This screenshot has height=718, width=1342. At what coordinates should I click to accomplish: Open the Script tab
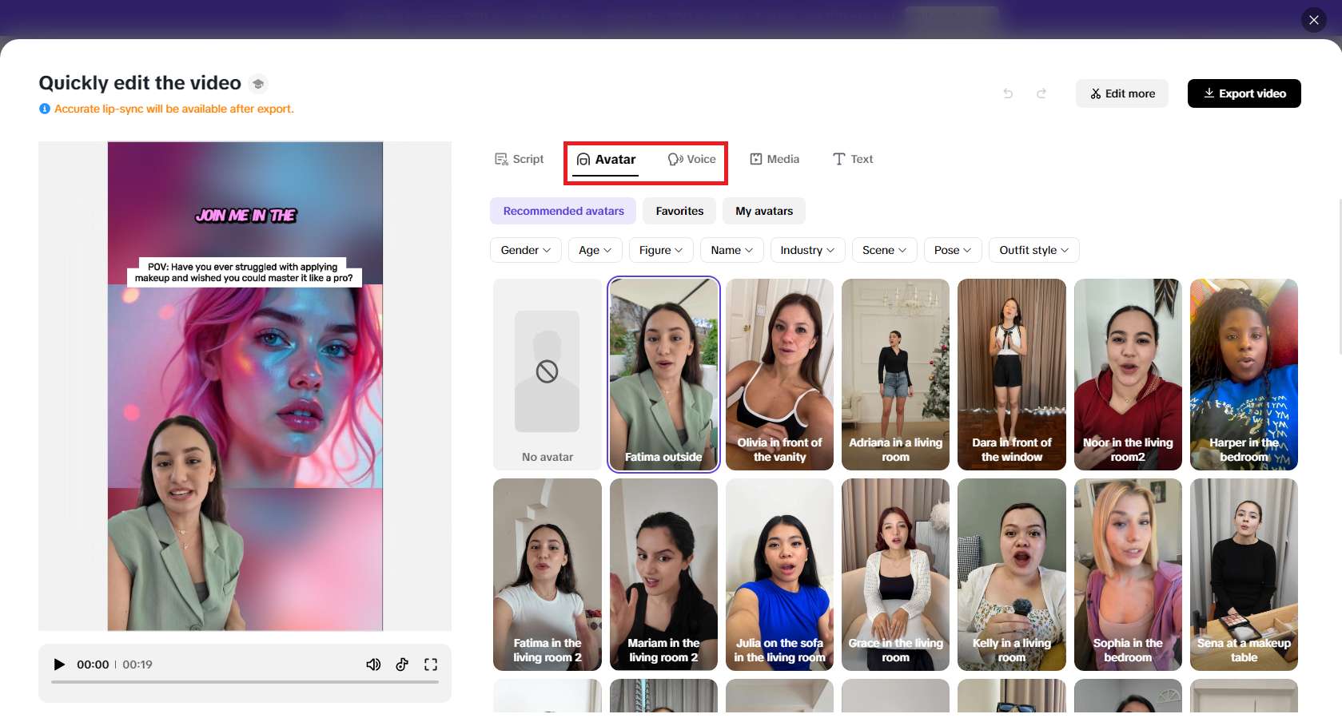519,159
